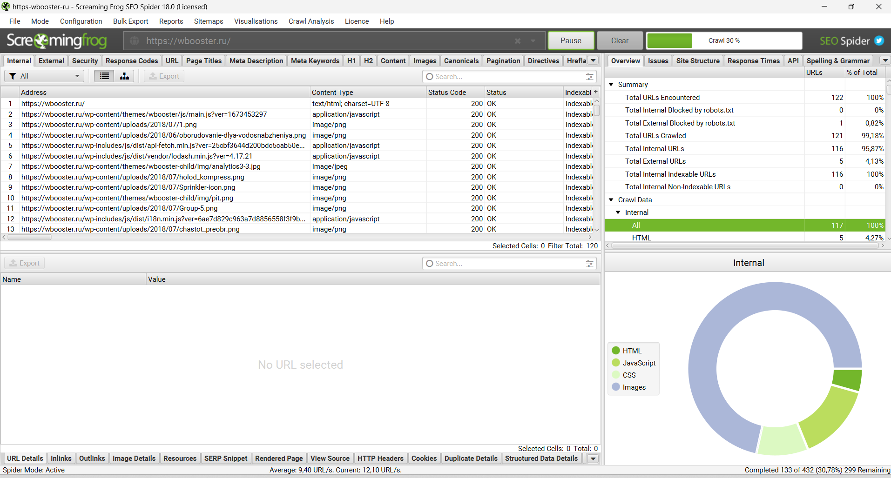Click HTML legend color swatch

[616, 351]
